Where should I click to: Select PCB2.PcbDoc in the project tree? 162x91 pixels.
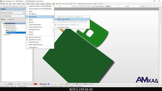(x=12, y=33)
